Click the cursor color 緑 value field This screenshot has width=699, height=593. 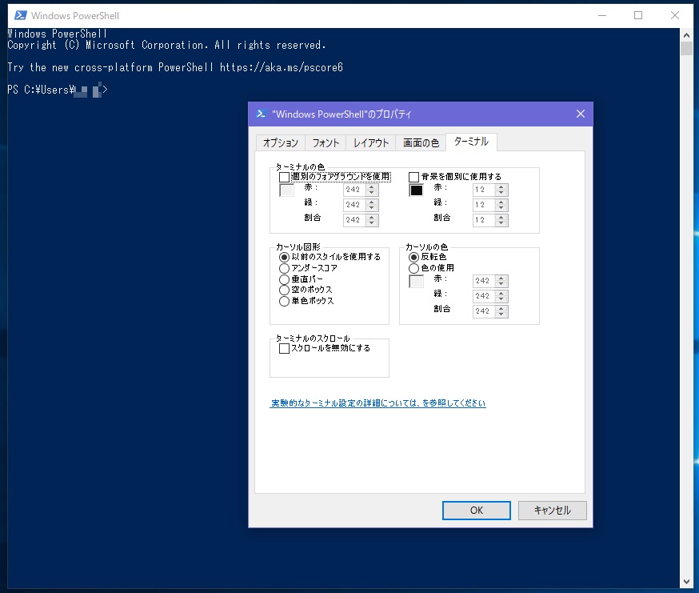coord(484,296)
